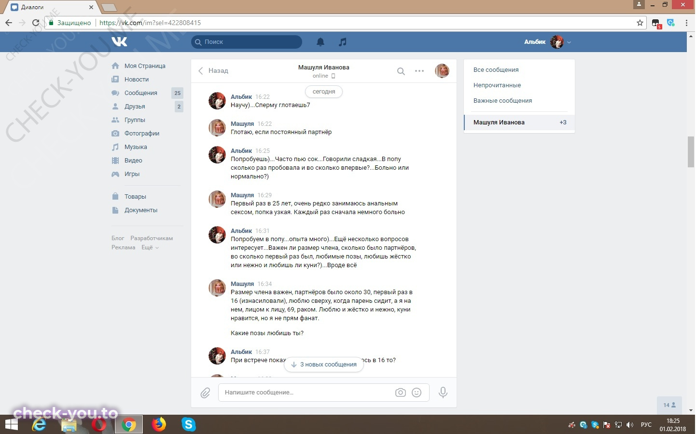The image size is (696, 434).
Task: Open Фотографии in the sidebar
Action: click(142, 134)
